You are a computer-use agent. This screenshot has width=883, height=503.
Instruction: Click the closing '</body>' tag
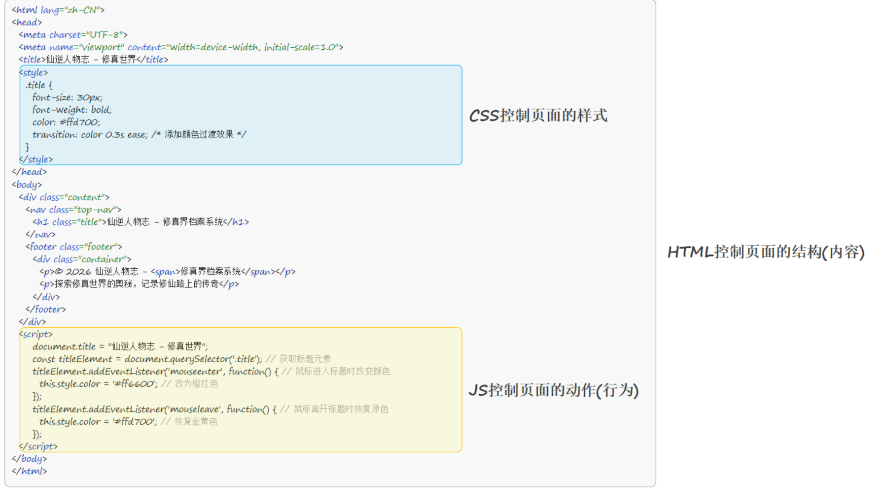click(x=30, y=459)
